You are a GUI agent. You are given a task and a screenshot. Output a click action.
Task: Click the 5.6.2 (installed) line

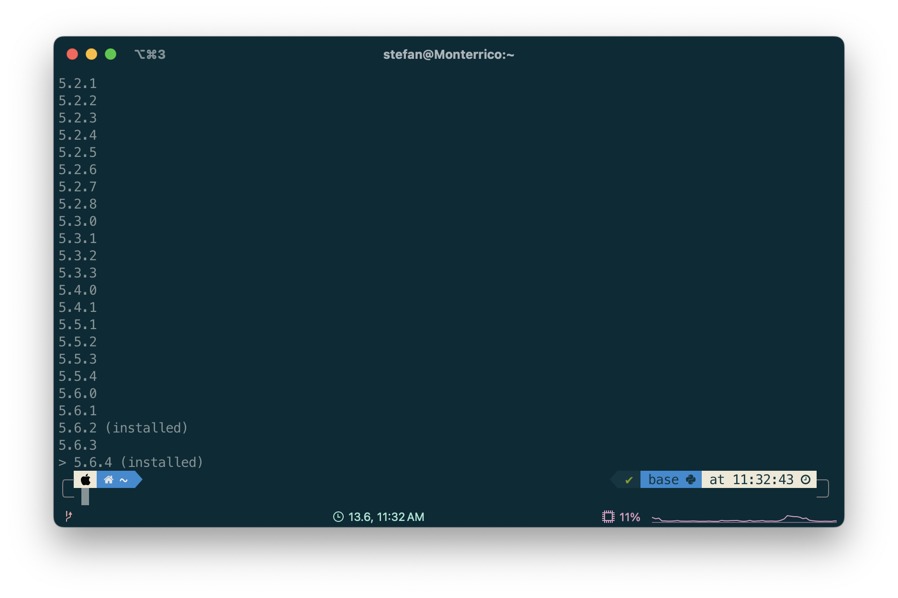123,428
